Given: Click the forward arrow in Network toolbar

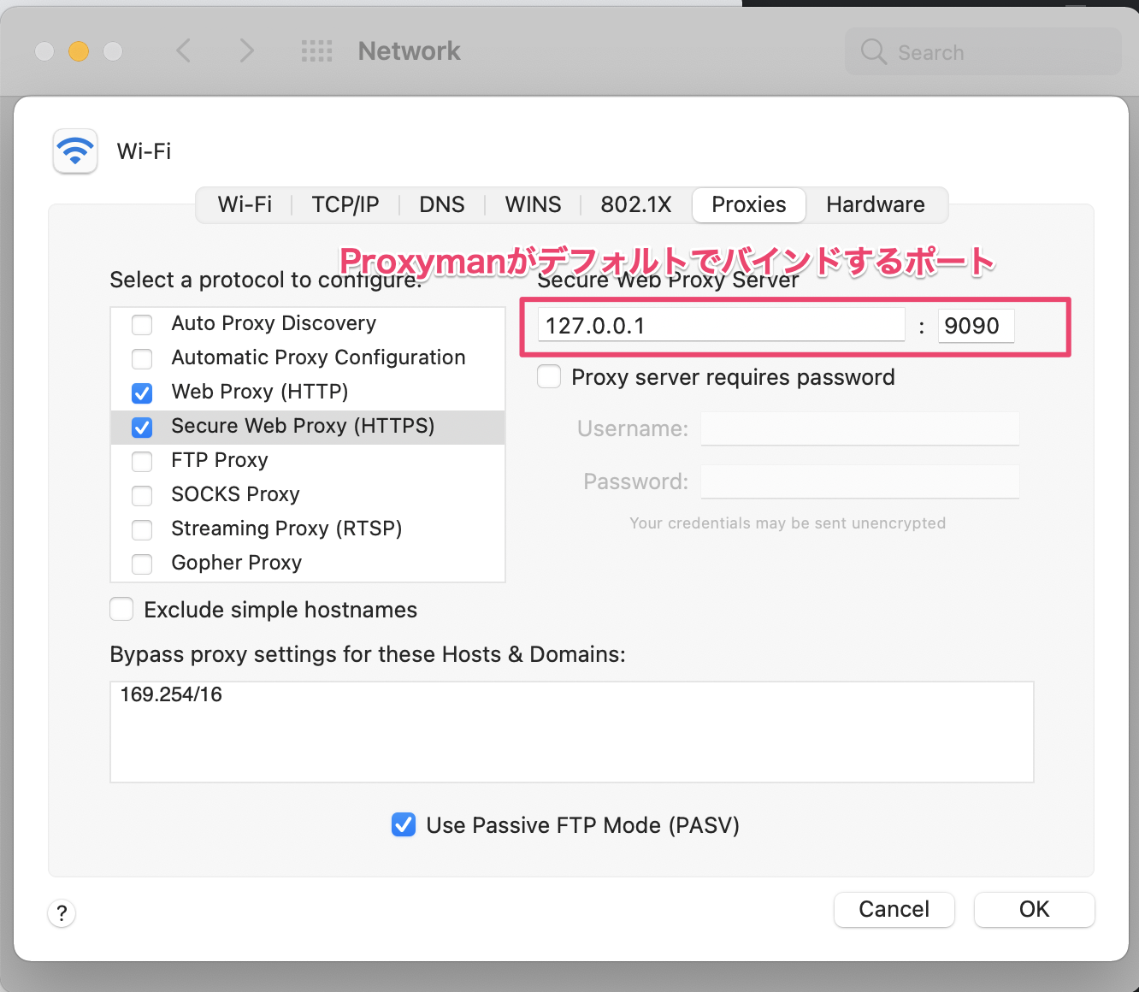Looking at the screenshot, I should [x=246, y=50].
